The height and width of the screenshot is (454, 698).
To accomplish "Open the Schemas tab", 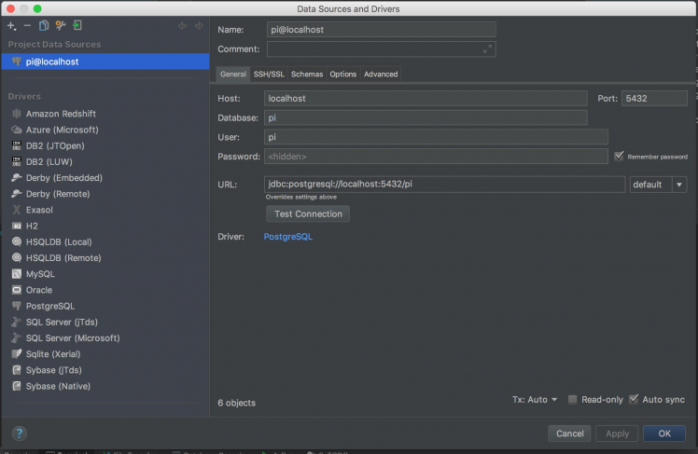I will click(x=307, y=75).
